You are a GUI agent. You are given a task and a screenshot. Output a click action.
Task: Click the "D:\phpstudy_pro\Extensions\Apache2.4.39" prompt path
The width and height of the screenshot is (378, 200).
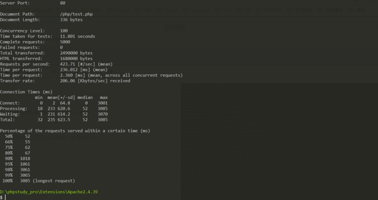coord(49,192)
